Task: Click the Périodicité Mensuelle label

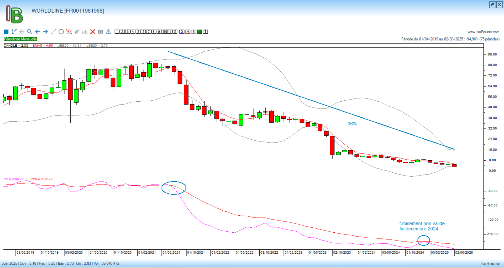Action: (20, 39)
